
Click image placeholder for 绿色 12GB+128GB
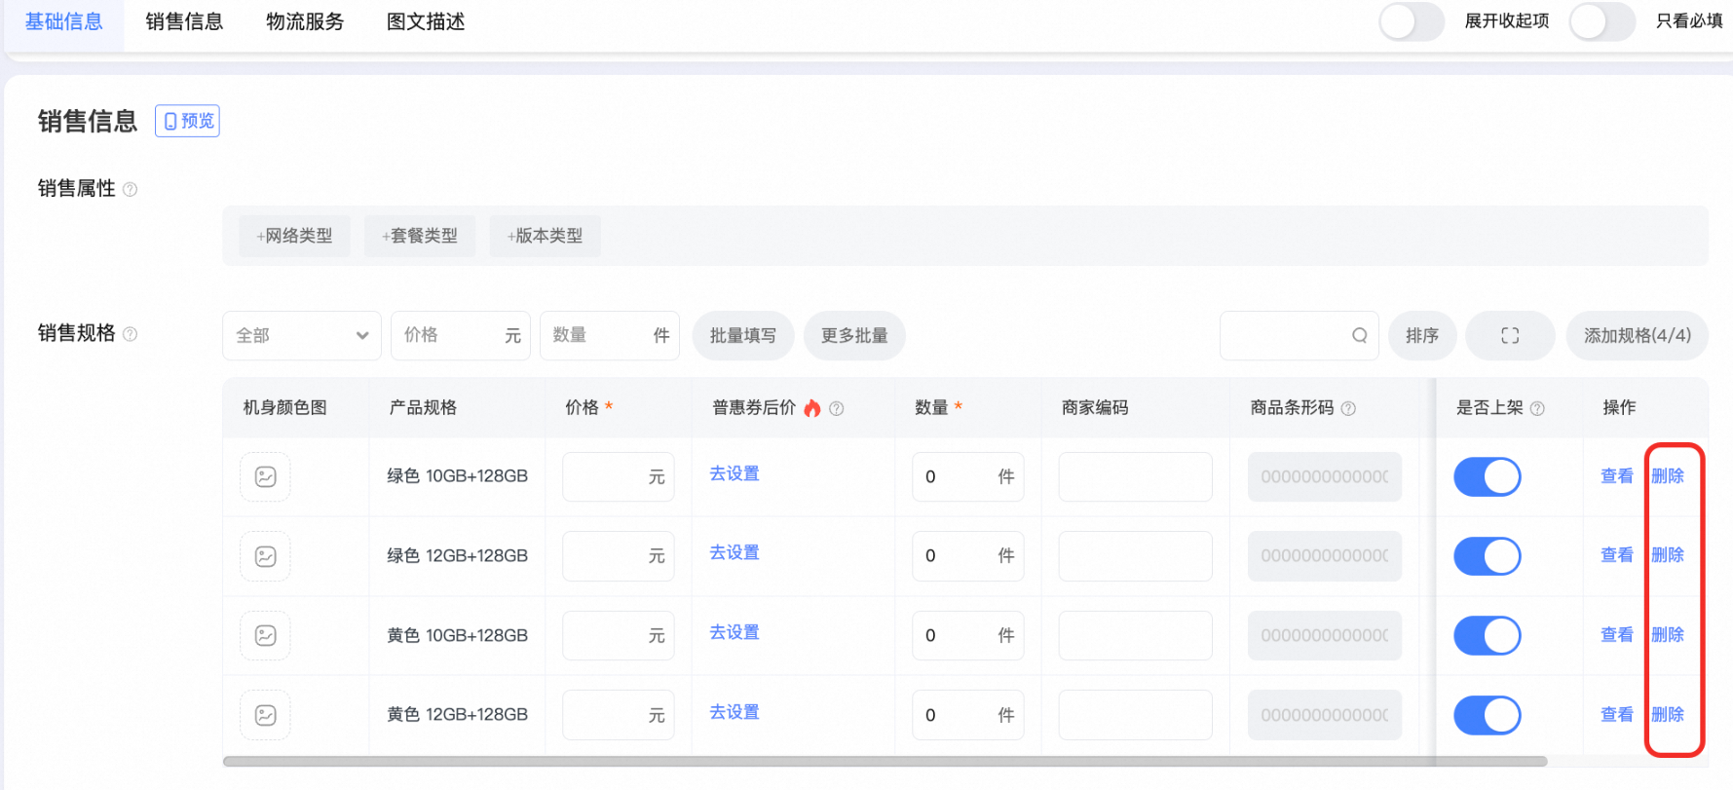[265, 556]
